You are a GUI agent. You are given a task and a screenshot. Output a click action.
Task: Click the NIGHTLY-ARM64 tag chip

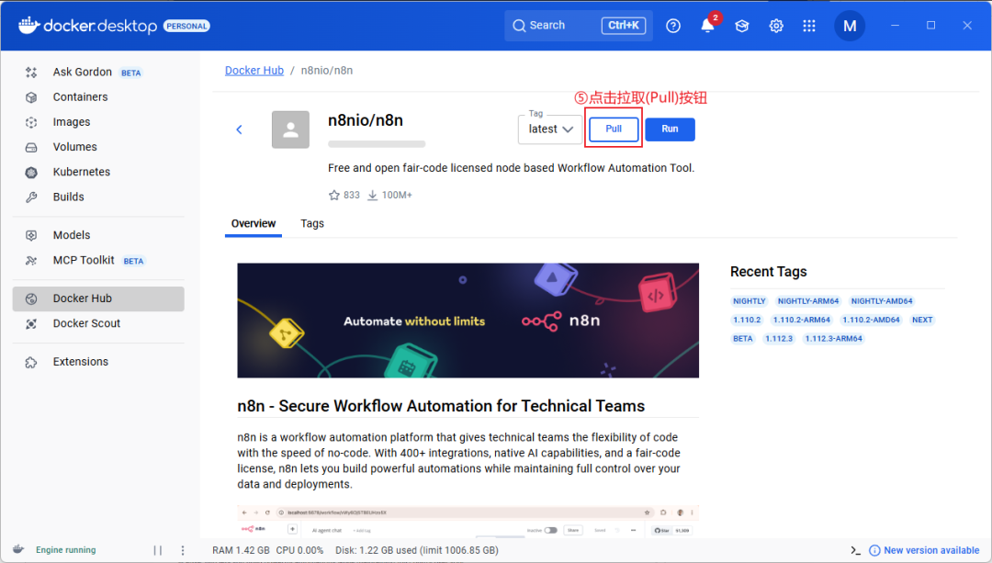pos(808,301)
